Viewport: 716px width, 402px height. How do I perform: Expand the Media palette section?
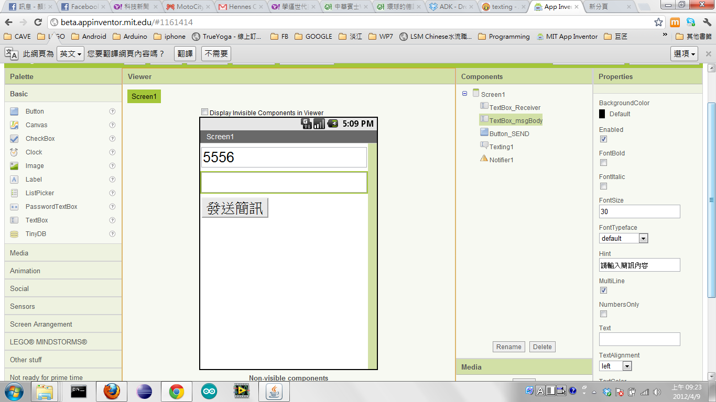[x=63, y=253]
